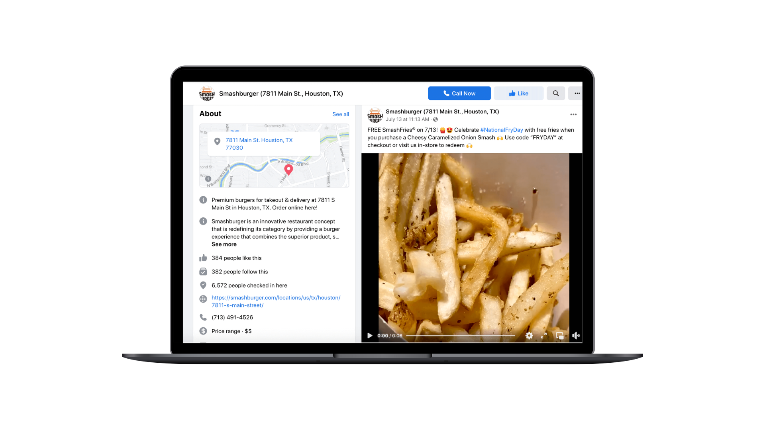Select the phone number (713) 491-4526
765x430 pixels.
coord(232,317)
